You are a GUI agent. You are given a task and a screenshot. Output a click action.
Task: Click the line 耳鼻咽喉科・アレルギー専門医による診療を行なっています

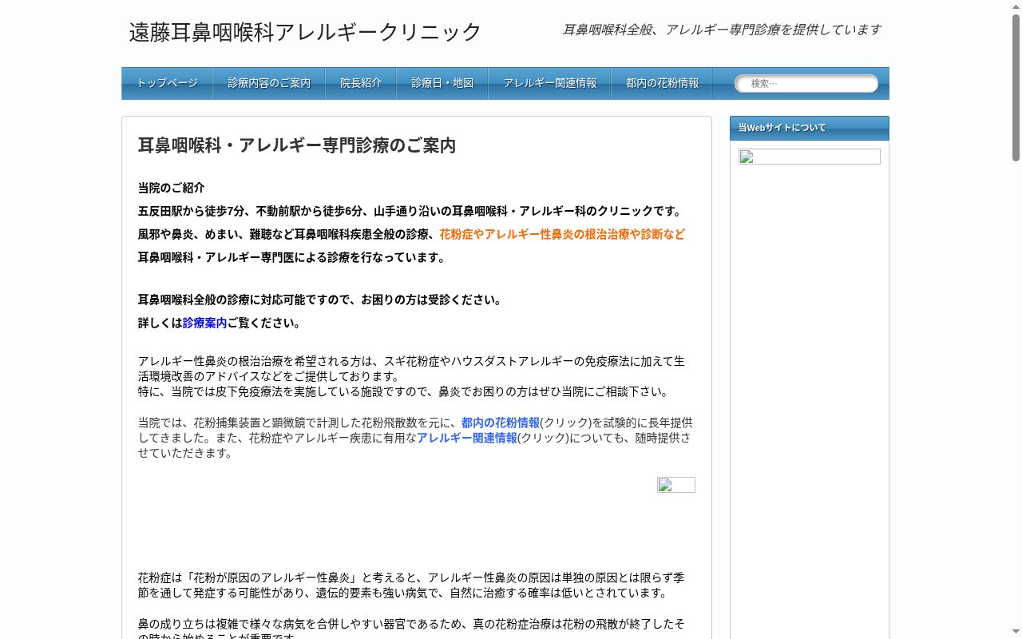pyautogui.click(x=294, y=257)
